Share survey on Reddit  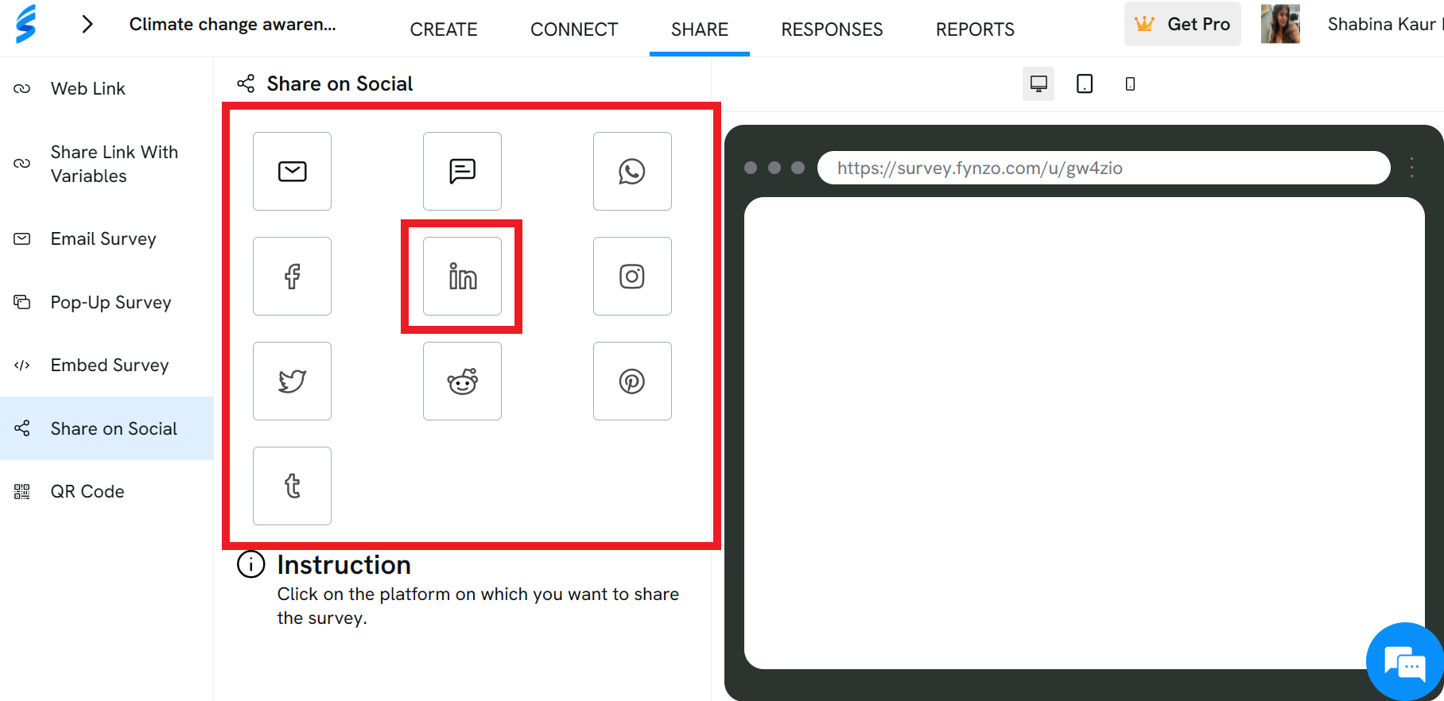(x=462, y=381)
